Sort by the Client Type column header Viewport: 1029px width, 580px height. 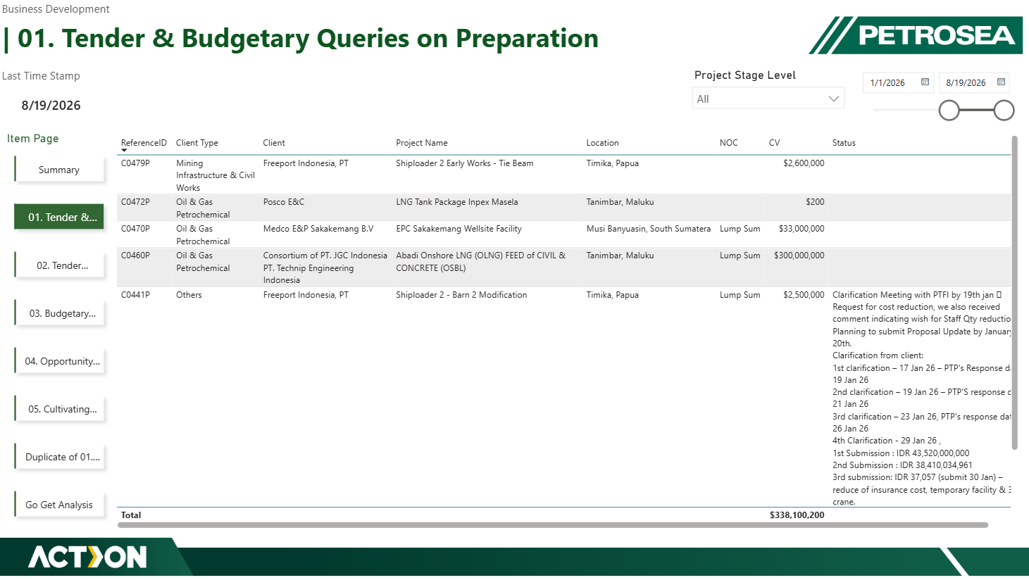pyautogui.click(x=197, y=142)
